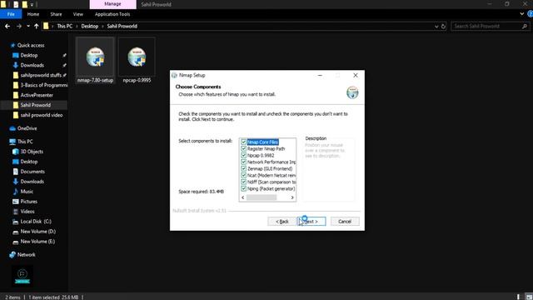The height and width of the screenshot is (300, 533).
Task: Navigate forward with the Forward arrow
Action: click(x=19, y=26)
